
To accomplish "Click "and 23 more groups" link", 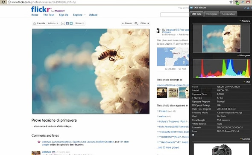I will (x=168, y=147).
